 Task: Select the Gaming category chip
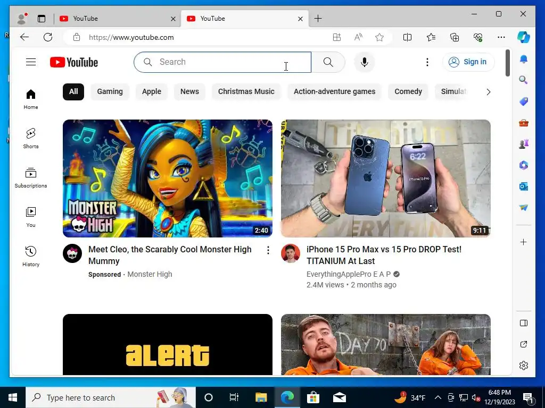[110, 91]
